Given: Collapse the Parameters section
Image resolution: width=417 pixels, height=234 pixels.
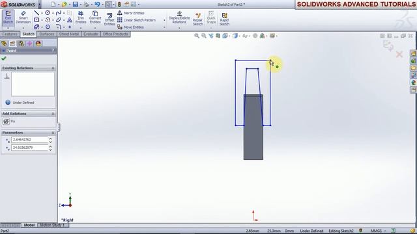Looking at the screenshot, I should [x=53, y=133].
